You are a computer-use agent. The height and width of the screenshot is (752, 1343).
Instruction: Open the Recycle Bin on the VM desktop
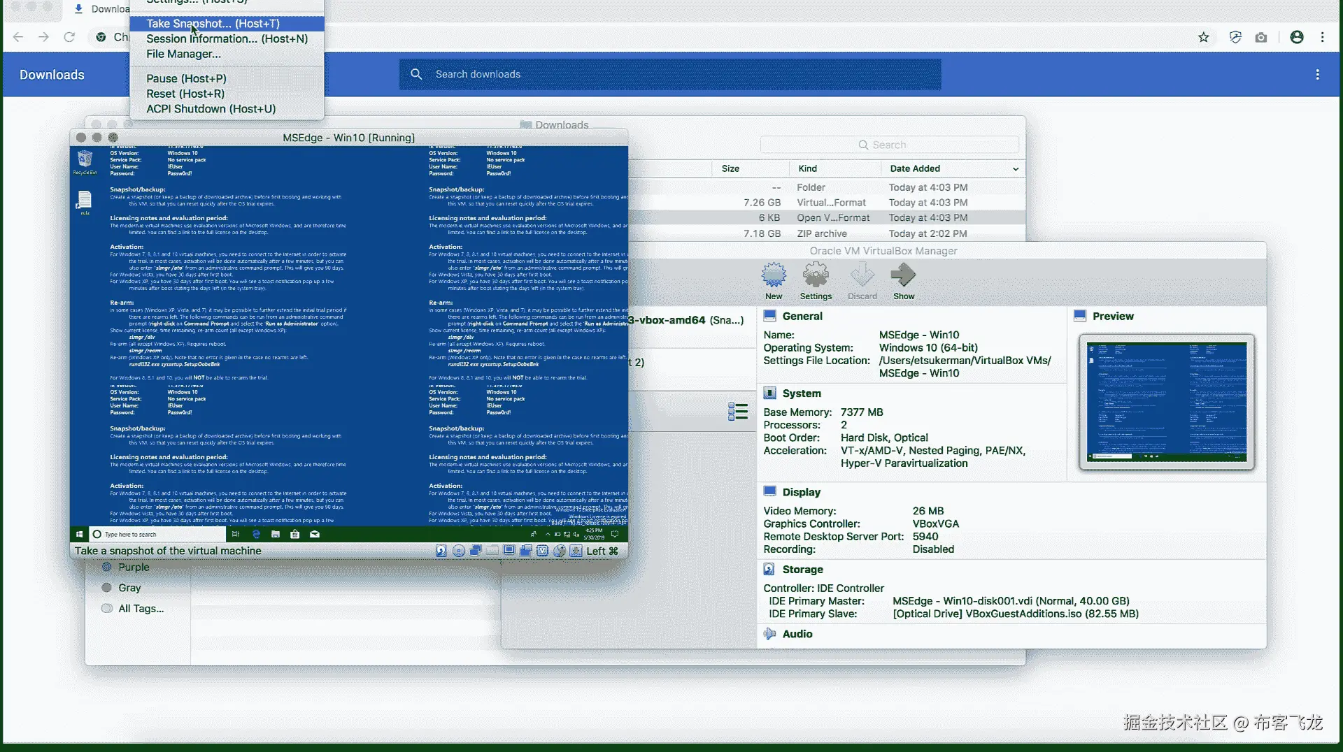click(x=85, y=162)
